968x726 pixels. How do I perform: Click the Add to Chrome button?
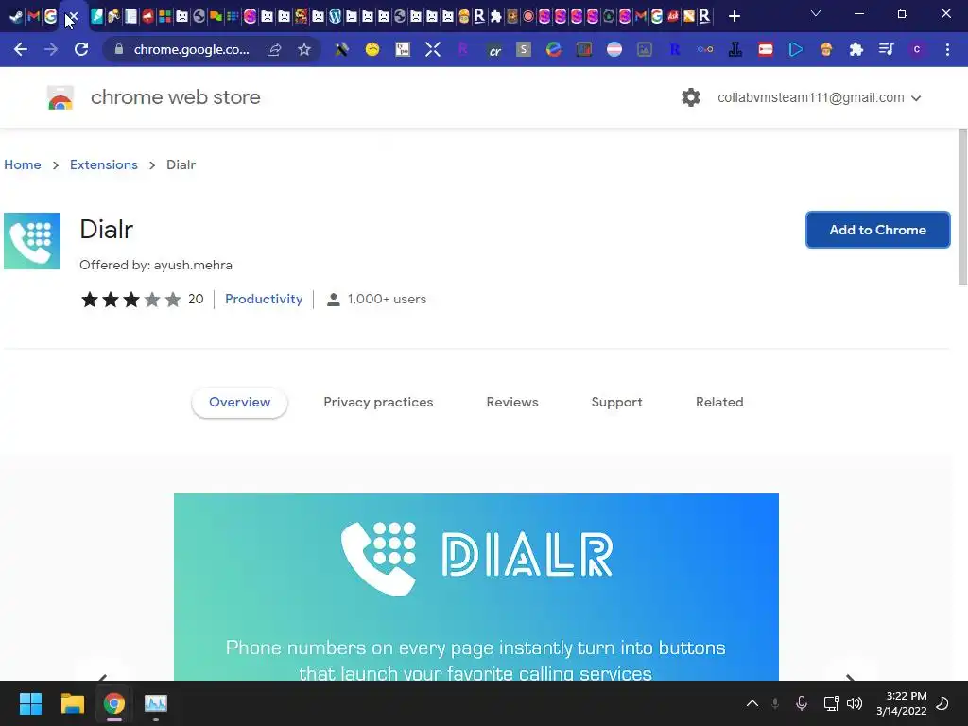pos(878,230)
